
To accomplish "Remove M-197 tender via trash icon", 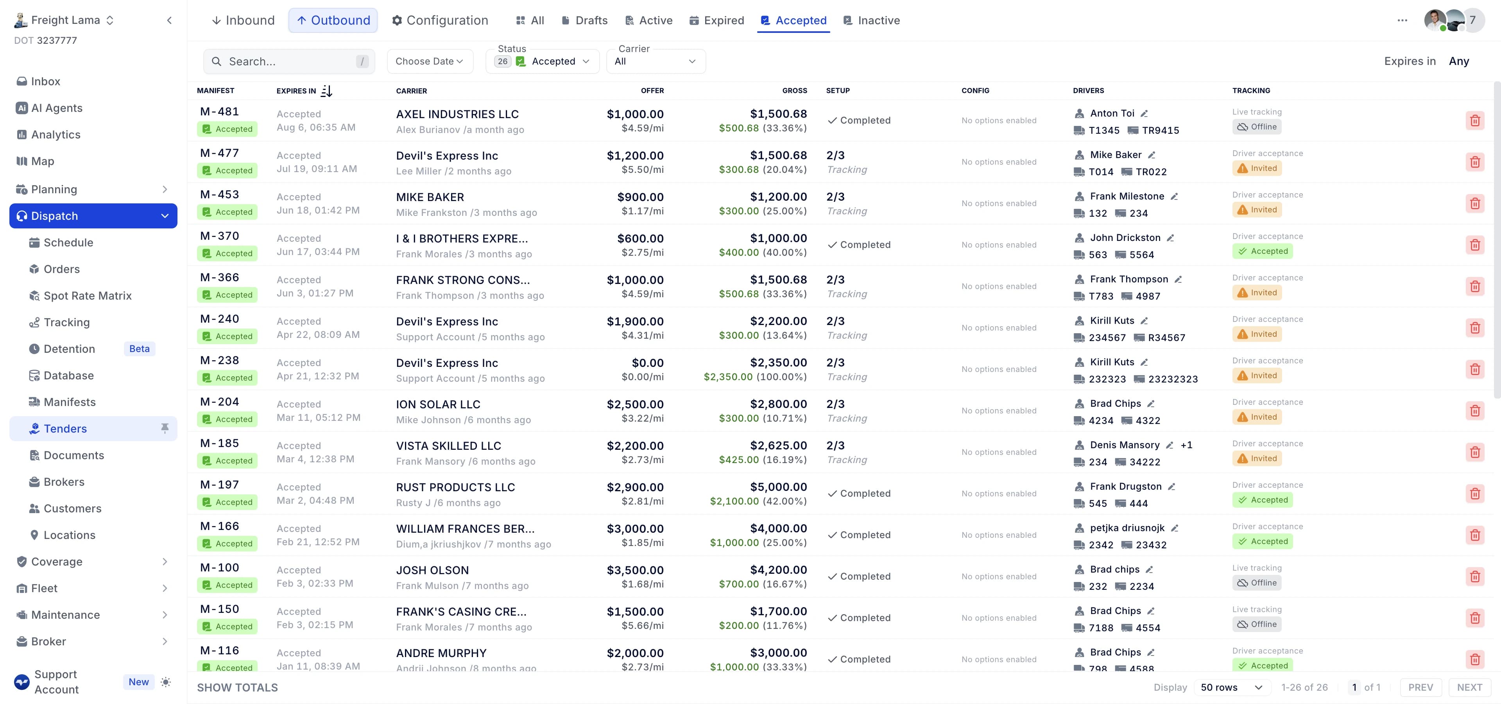I will (1475, 494).
